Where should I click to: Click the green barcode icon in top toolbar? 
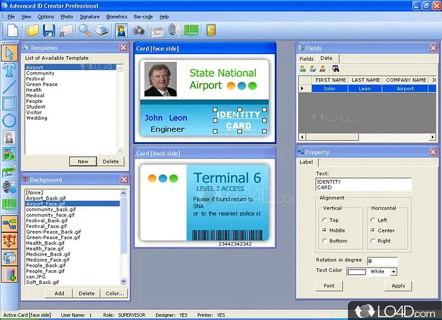coord(191,30)
